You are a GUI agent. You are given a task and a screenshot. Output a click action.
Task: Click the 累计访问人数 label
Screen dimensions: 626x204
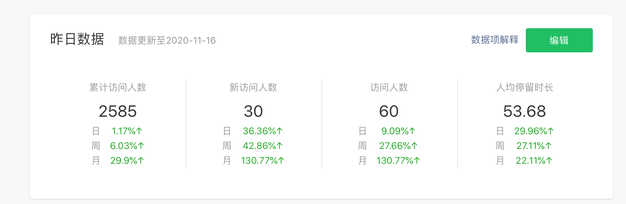(118, 88)
